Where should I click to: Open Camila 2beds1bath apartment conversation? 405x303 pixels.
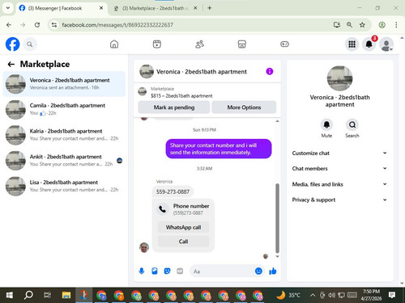tap(64, 109)
